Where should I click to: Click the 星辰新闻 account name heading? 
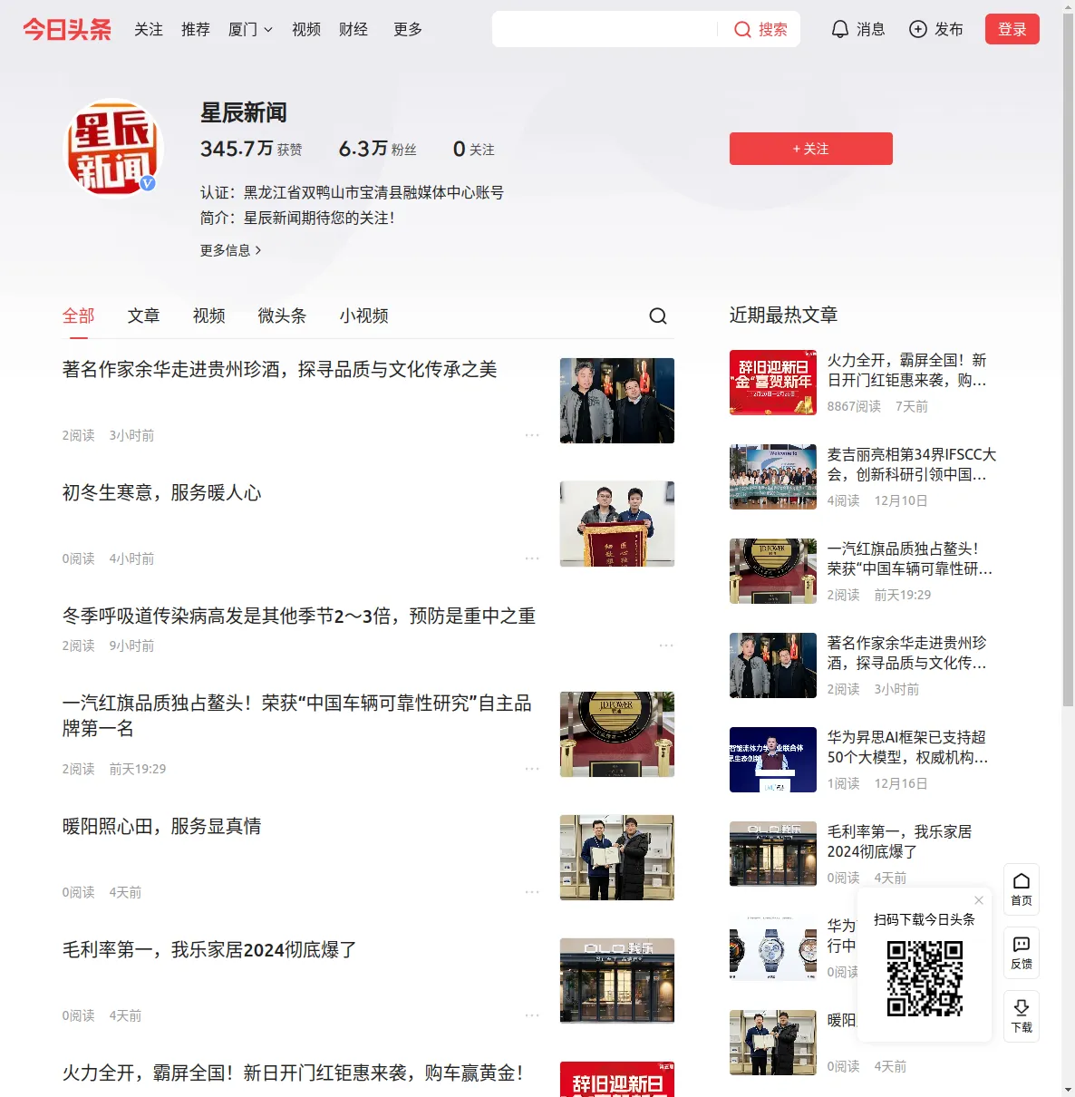coord(244,113)
